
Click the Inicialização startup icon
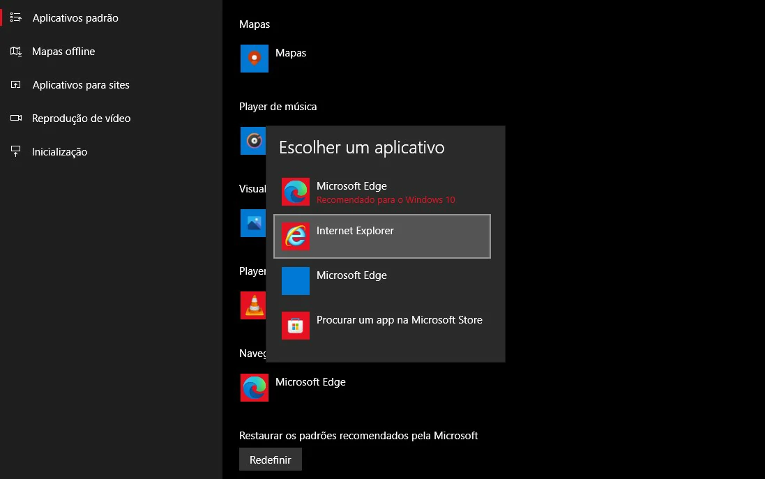(15, 152)
